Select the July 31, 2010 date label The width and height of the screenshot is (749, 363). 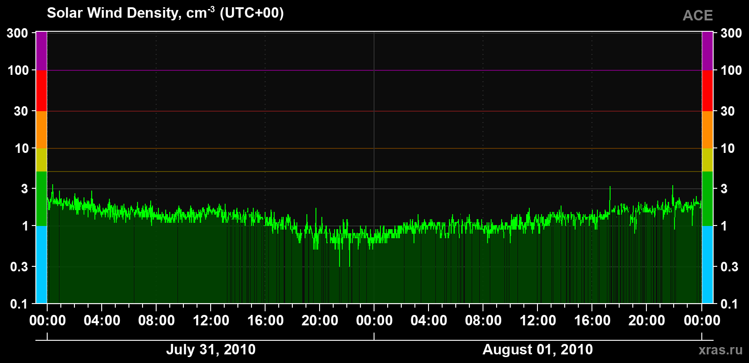click(x=211, y=350)
